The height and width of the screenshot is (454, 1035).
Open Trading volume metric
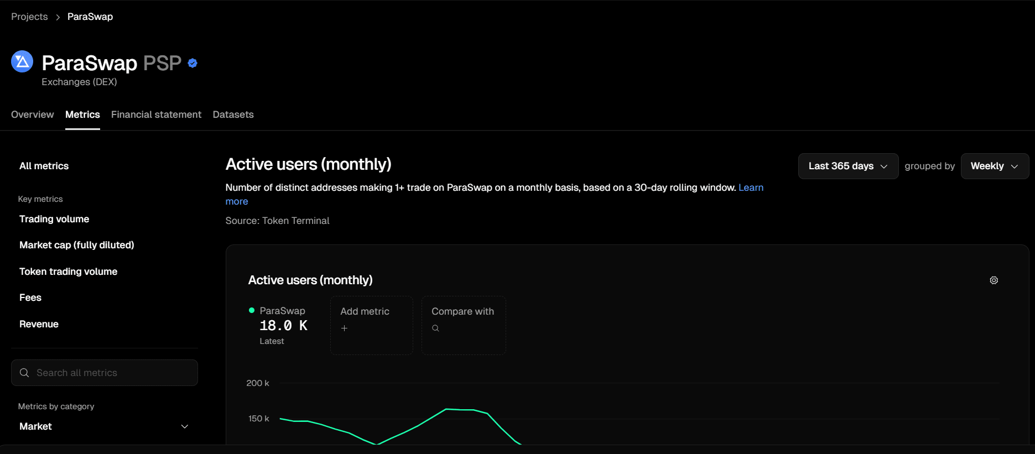[x=54, y=219]
